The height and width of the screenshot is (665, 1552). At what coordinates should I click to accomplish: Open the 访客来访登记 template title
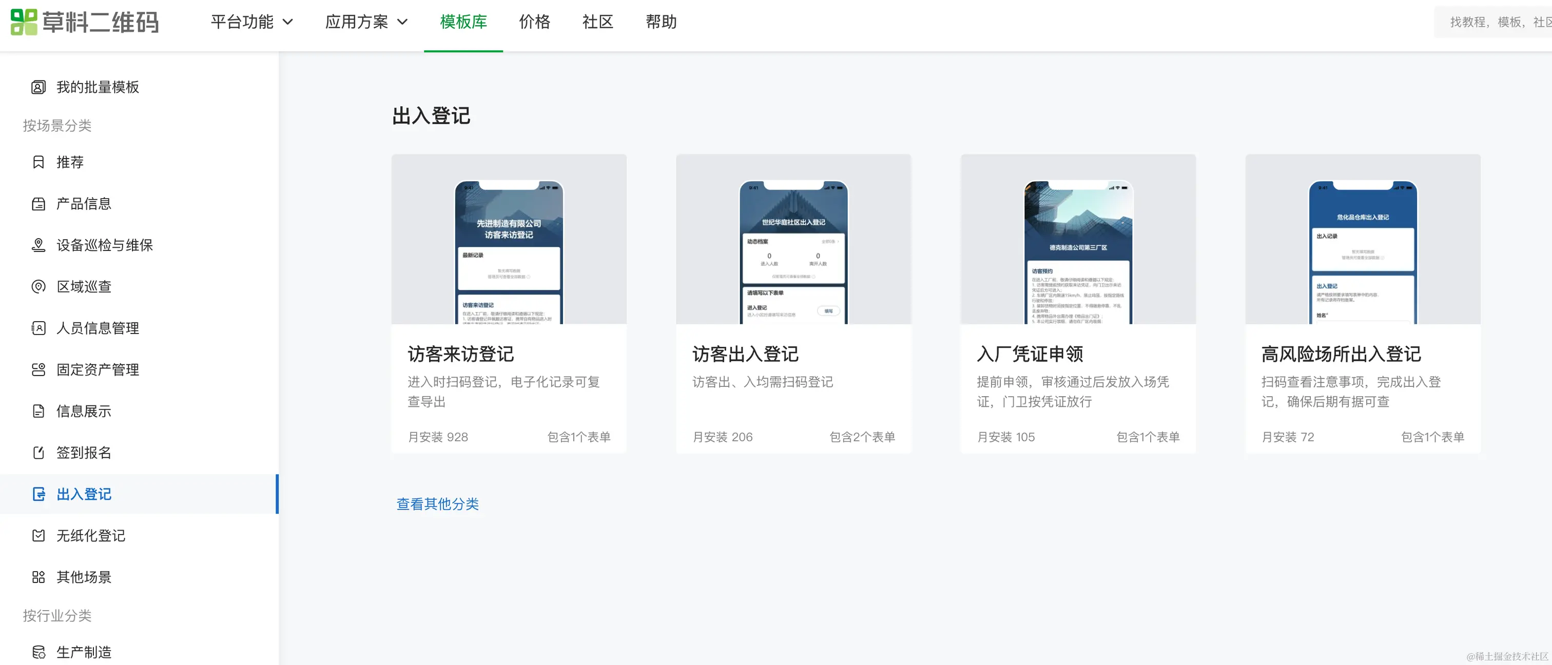tap(460, 354)
